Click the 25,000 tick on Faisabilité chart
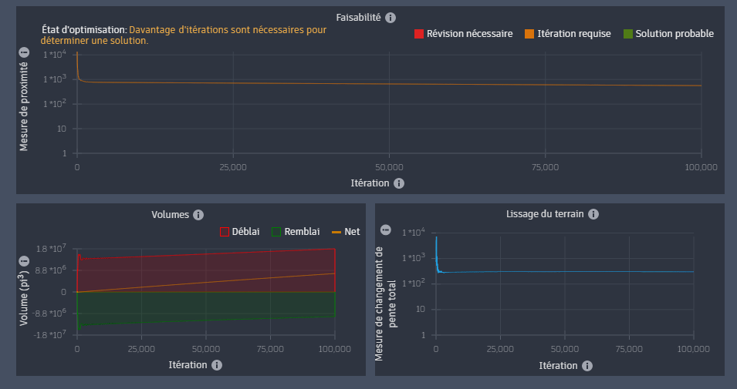Image resolution: width=737 pixels, height=389 pixels. pos(233,167)
